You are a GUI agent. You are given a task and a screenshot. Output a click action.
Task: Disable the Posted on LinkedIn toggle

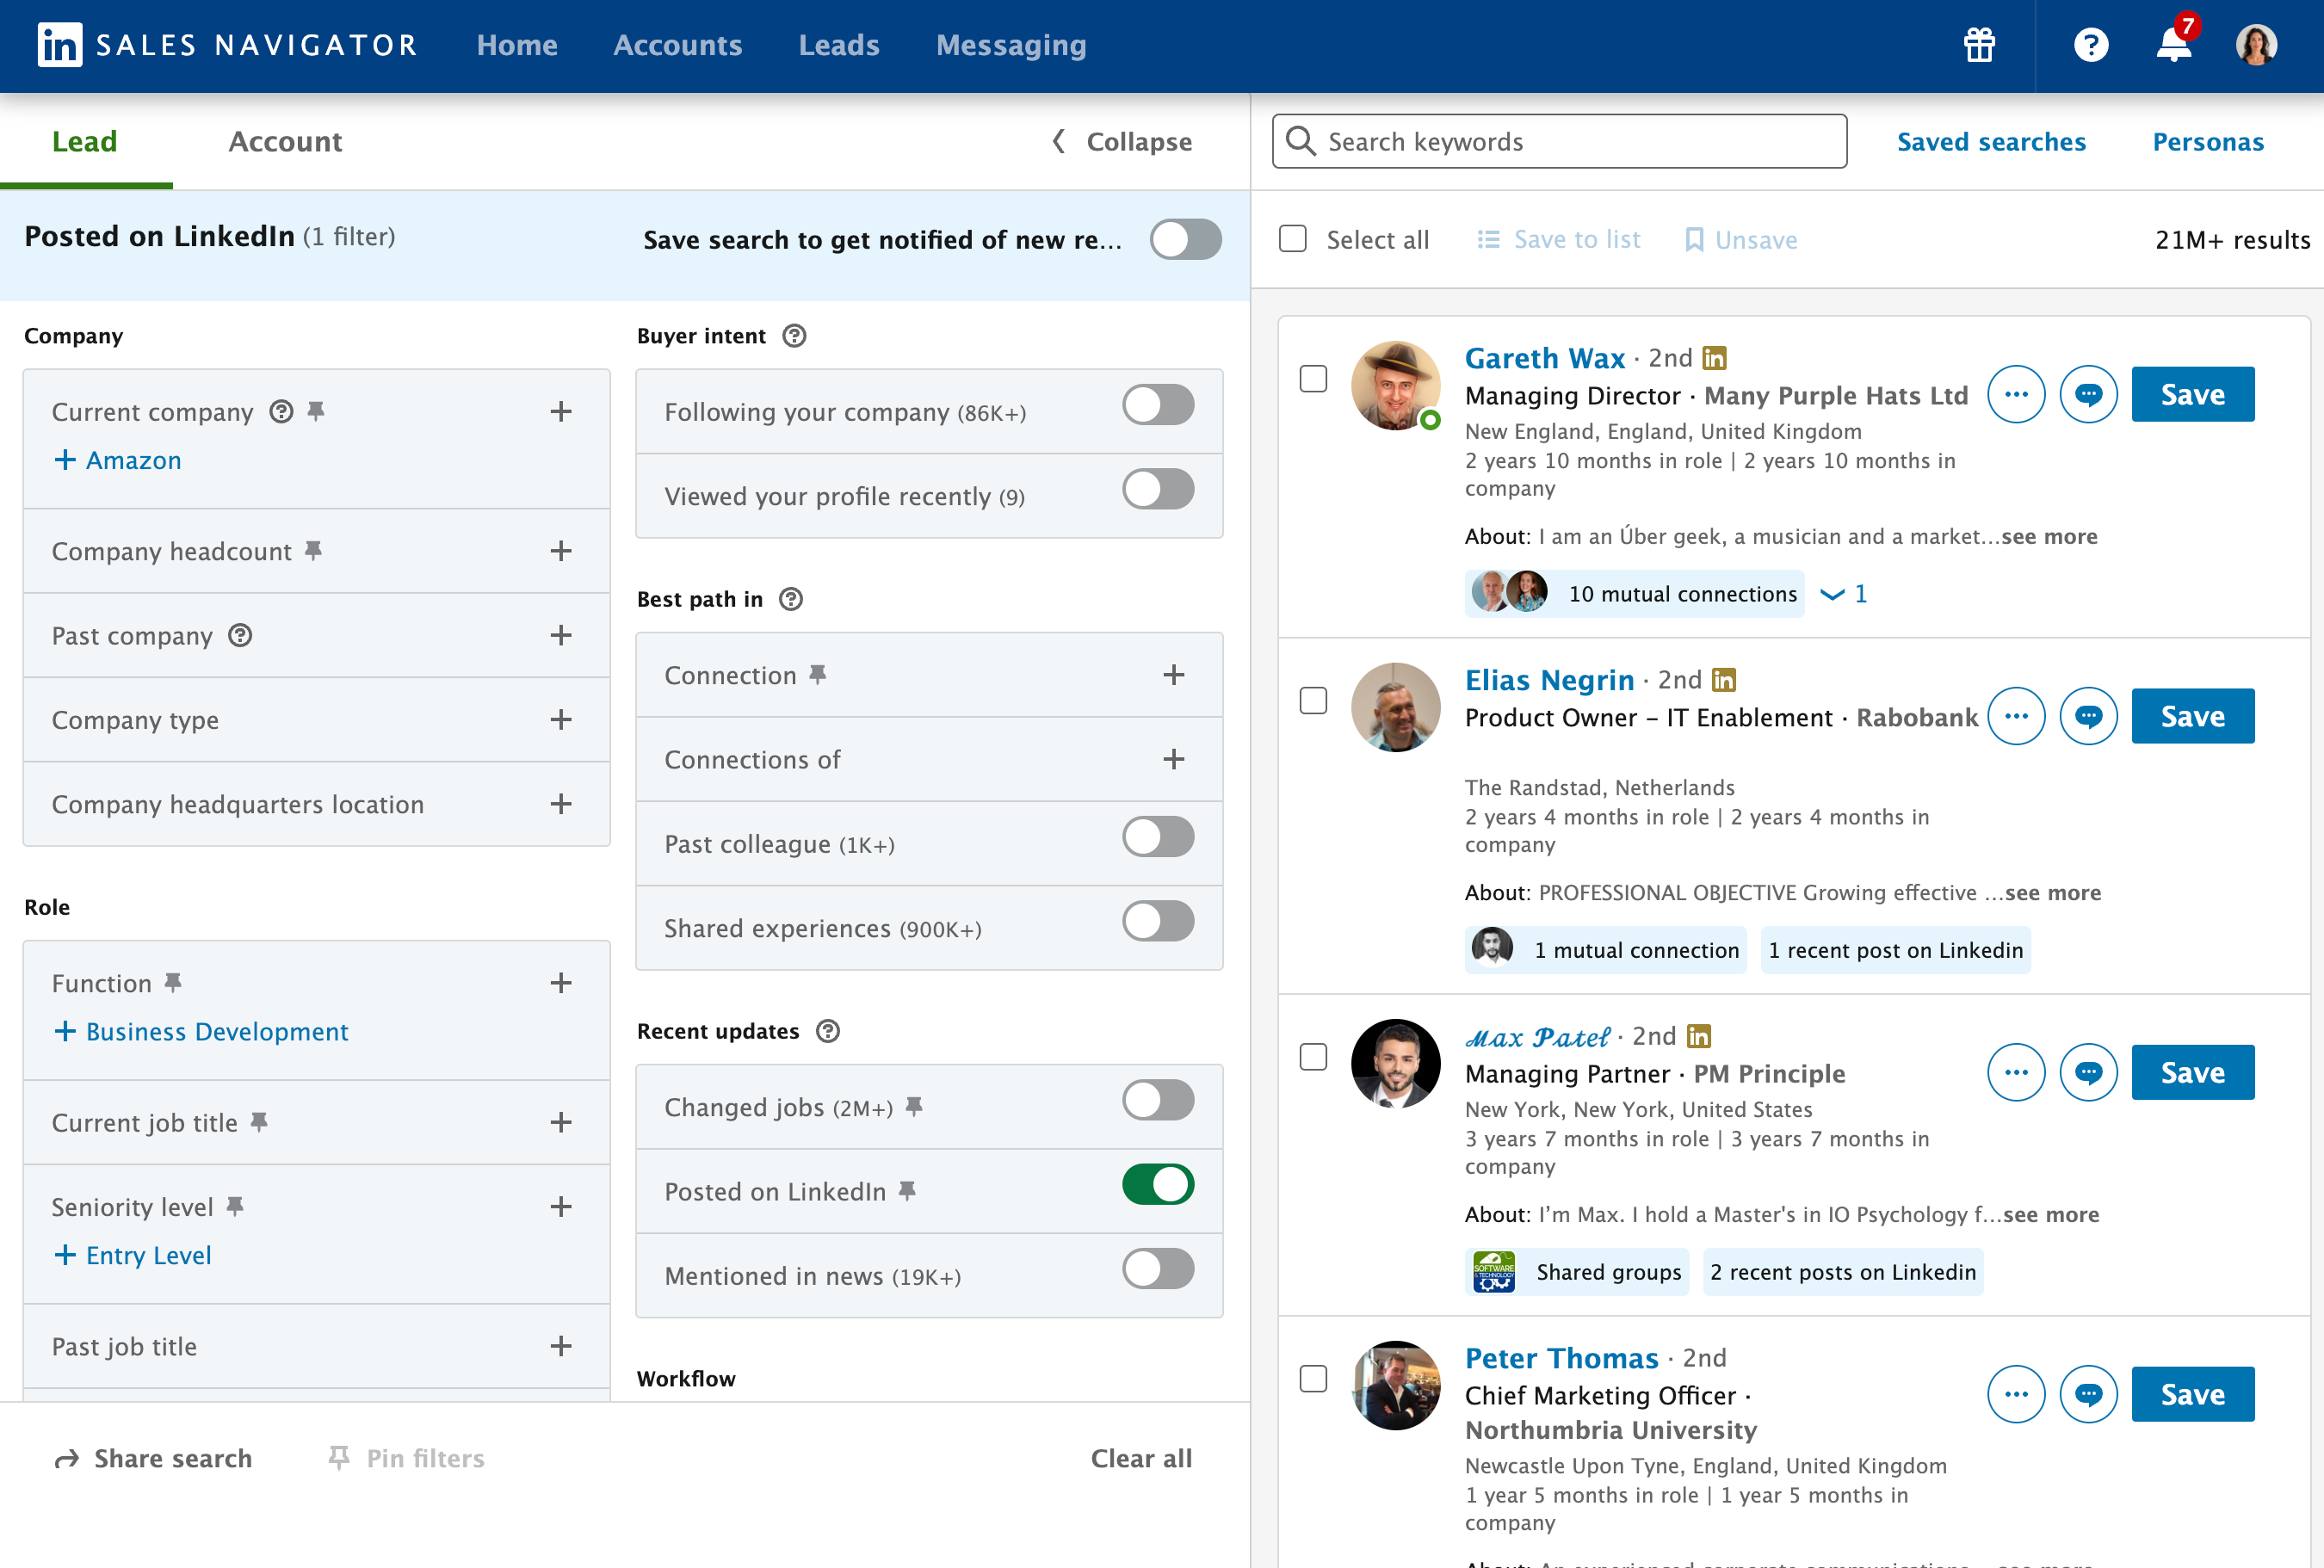(1158, 1185)
